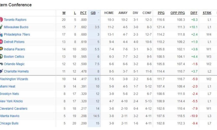Click the Toronto Raptors team logo
The image size is (217, 130).
click(x=1, y=20)
